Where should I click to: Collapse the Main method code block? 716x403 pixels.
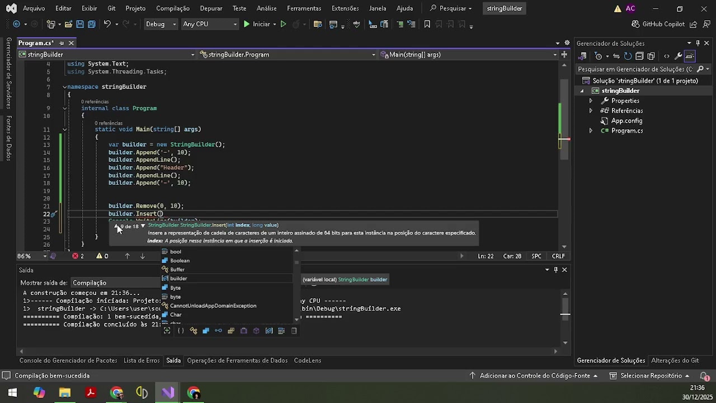tap(64, 129)
